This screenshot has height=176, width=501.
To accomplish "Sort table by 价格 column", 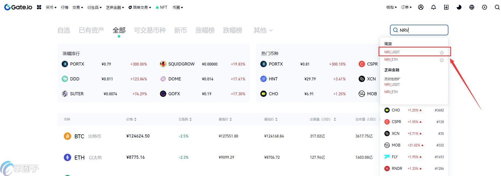I will click(x=131, y=119).
